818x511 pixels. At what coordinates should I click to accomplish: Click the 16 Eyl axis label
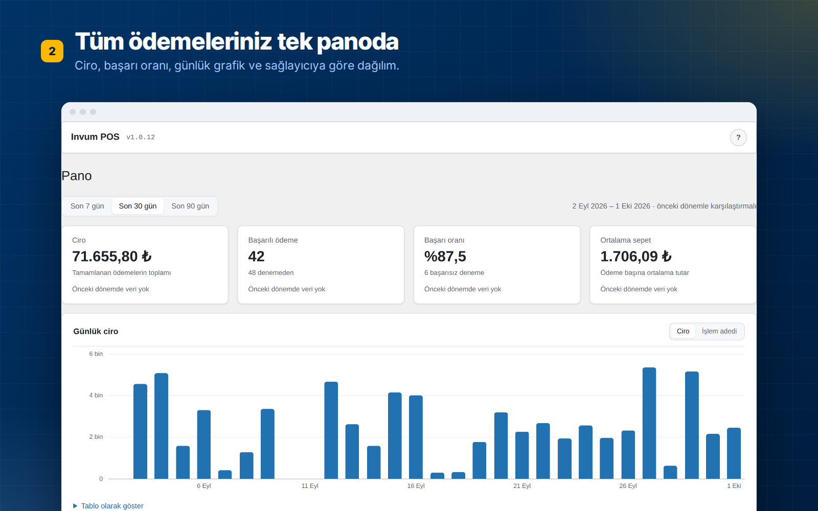416,486
